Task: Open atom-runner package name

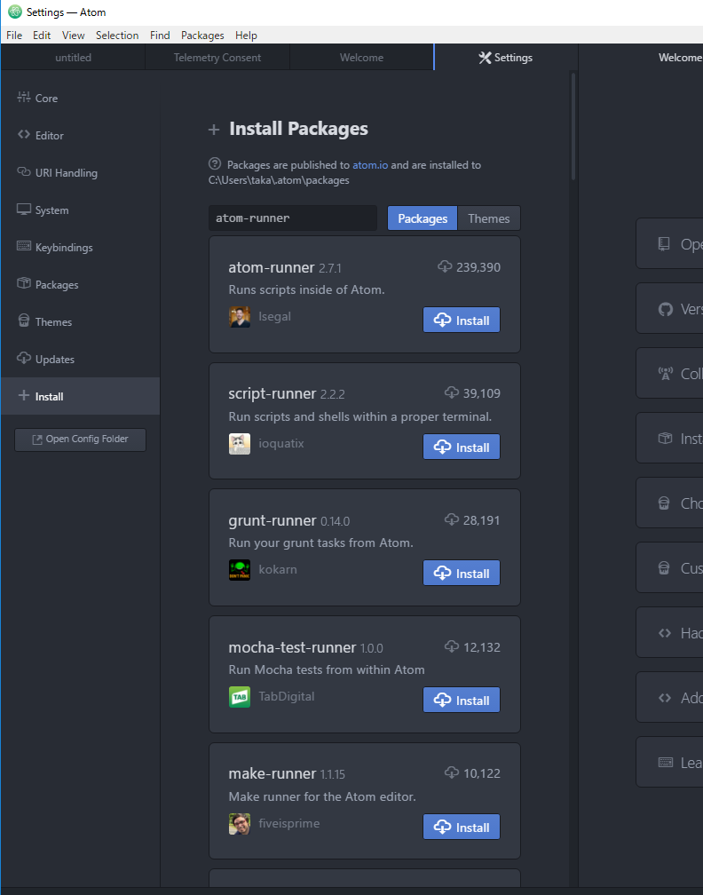Action: (x=272, y=267)
